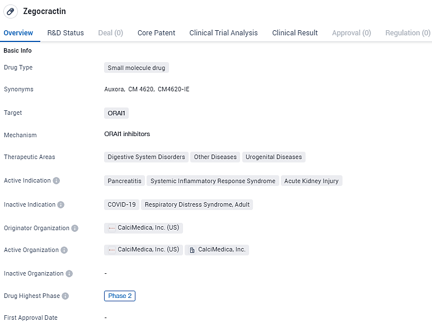
Task: Open the R&D Status tab
Action: (x=65, y=33)
